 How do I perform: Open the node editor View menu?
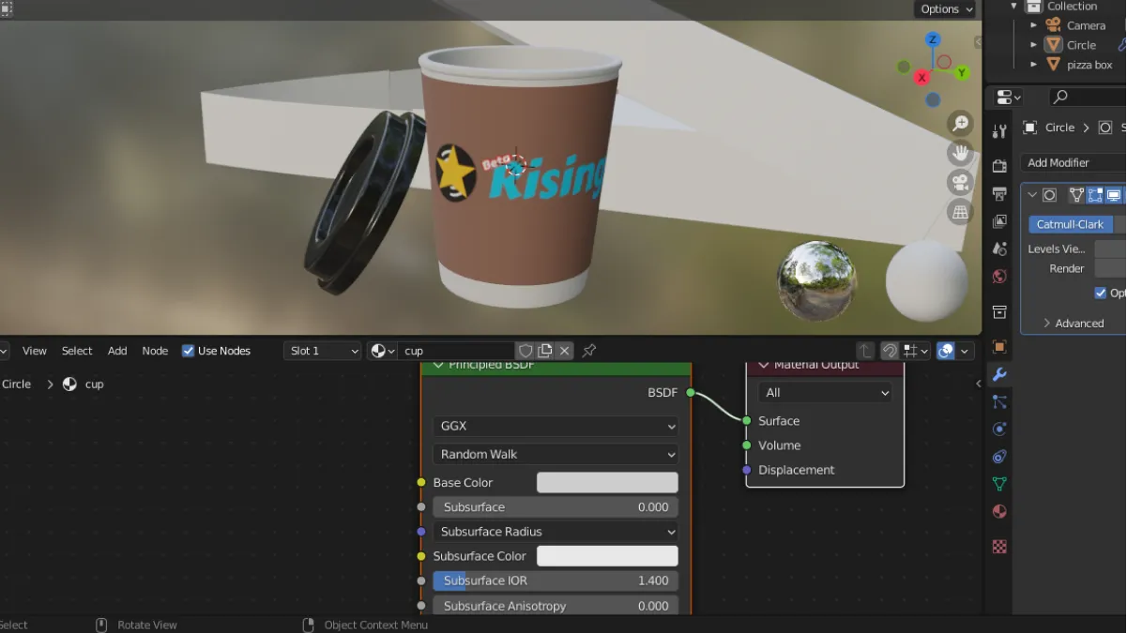pyautogui.click(x=35, y=351)
